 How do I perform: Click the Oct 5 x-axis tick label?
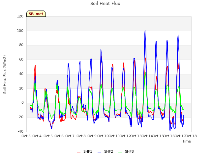(x=48, y=136)
